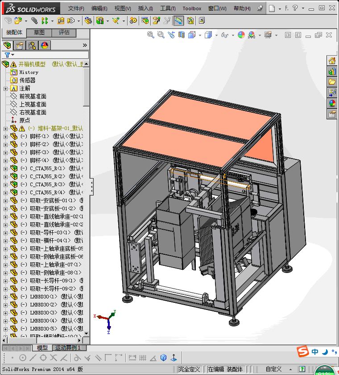
Task: Open the ConfigurationManager tab icon
Action: pyautogui.click(x=32, y=45)
